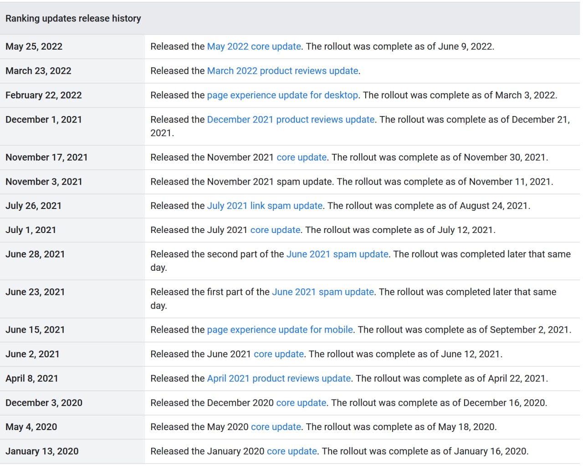Open March 2022 product reviews update link
Image resolution: width=583 pixels, height=466 pixels.
pyautogui.click(x=282, y=71)
